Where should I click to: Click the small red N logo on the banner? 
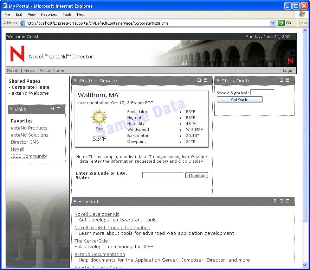(x=290, y=61)
